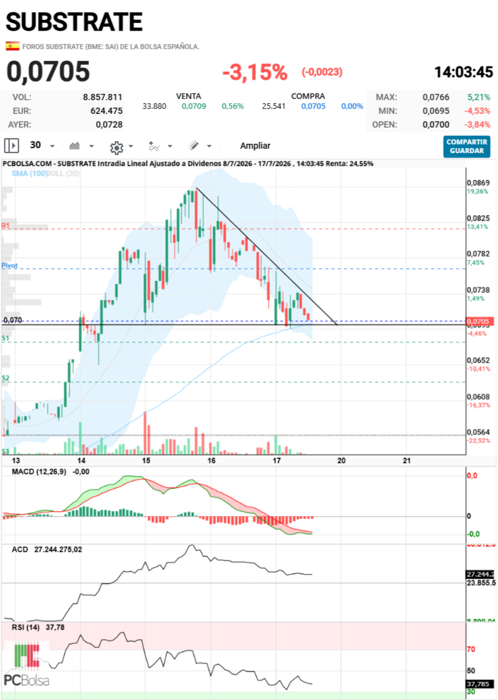Toggle the BOLL (20) indicator label
Screen dimensions: 498x700
pos(63,173)
